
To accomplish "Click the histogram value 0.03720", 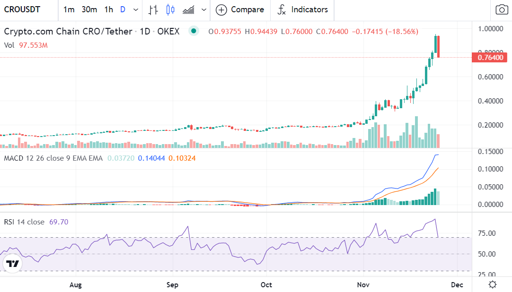I will [x=121, y=158].
